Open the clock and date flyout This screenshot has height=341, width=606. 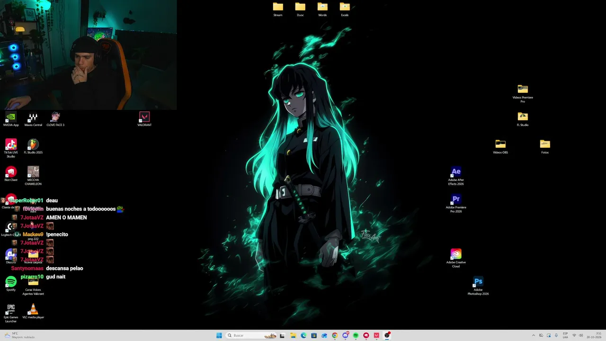click(x=594, y=335)
